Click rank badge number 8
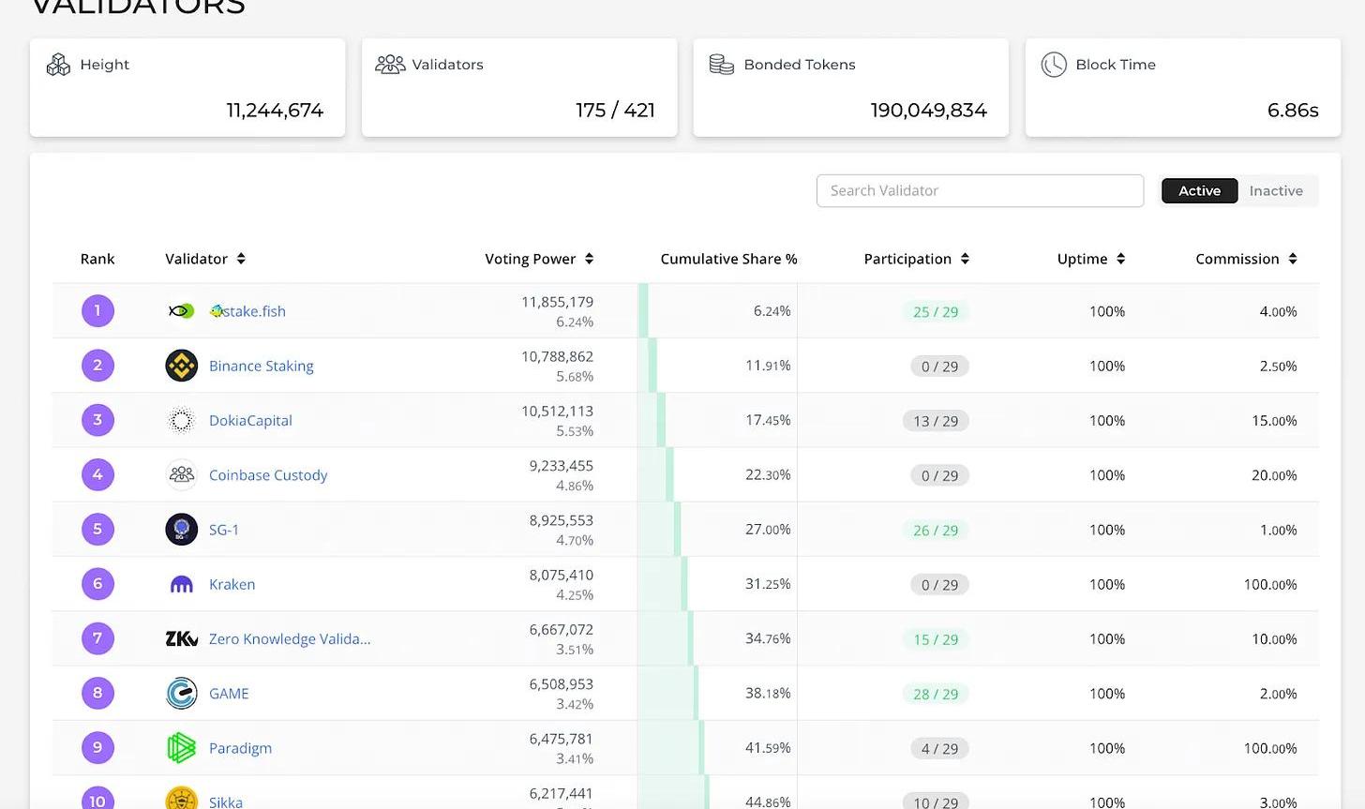1365x809 pixels. (x=97, y=693)
